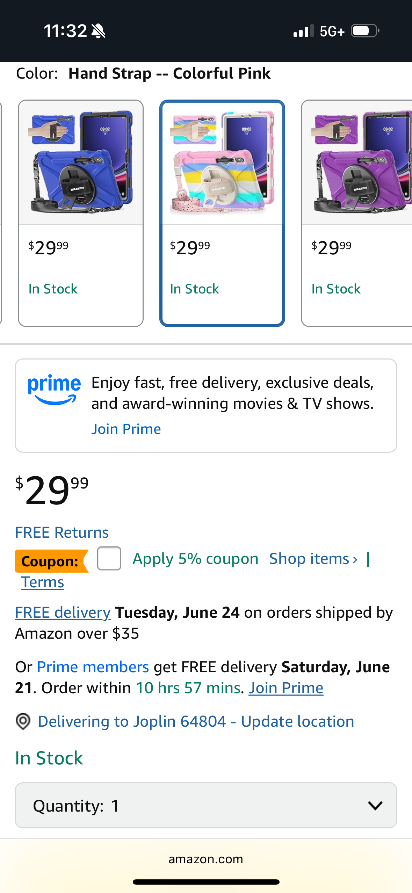The width and height of the screenshot is (412, 893).
Task: Update the Joplin 64804 delivery location
Action: 196,721
